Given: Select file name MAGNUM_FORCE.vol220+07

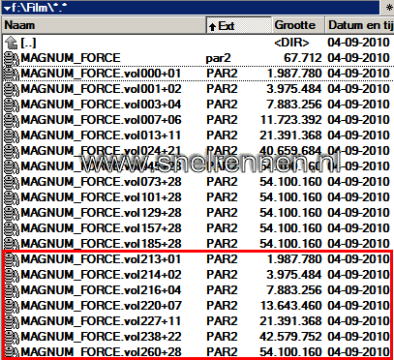Looking at the screenshot, I should (101, 306).
